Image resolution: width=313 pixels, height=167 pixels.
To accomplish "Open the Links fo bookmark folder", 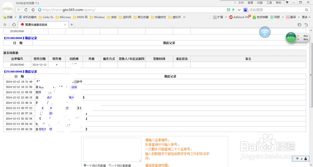I will (46, 17).
